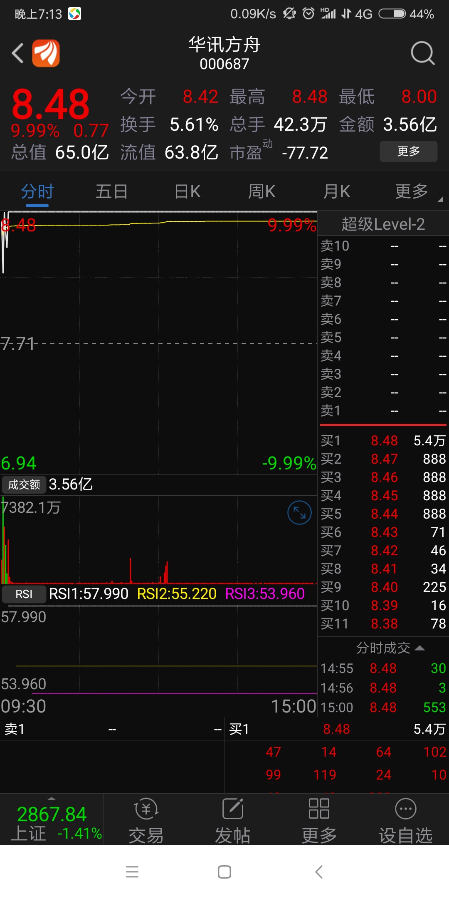Open stock search magnifier icon
The width and height of the screenshot is (449, 899).
422,53
